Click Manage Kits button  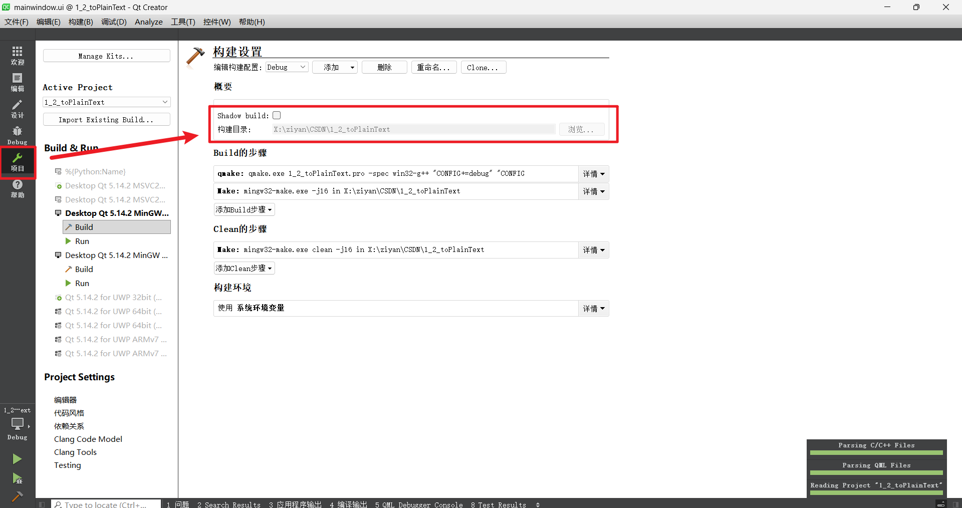click(x=107, y=56)
